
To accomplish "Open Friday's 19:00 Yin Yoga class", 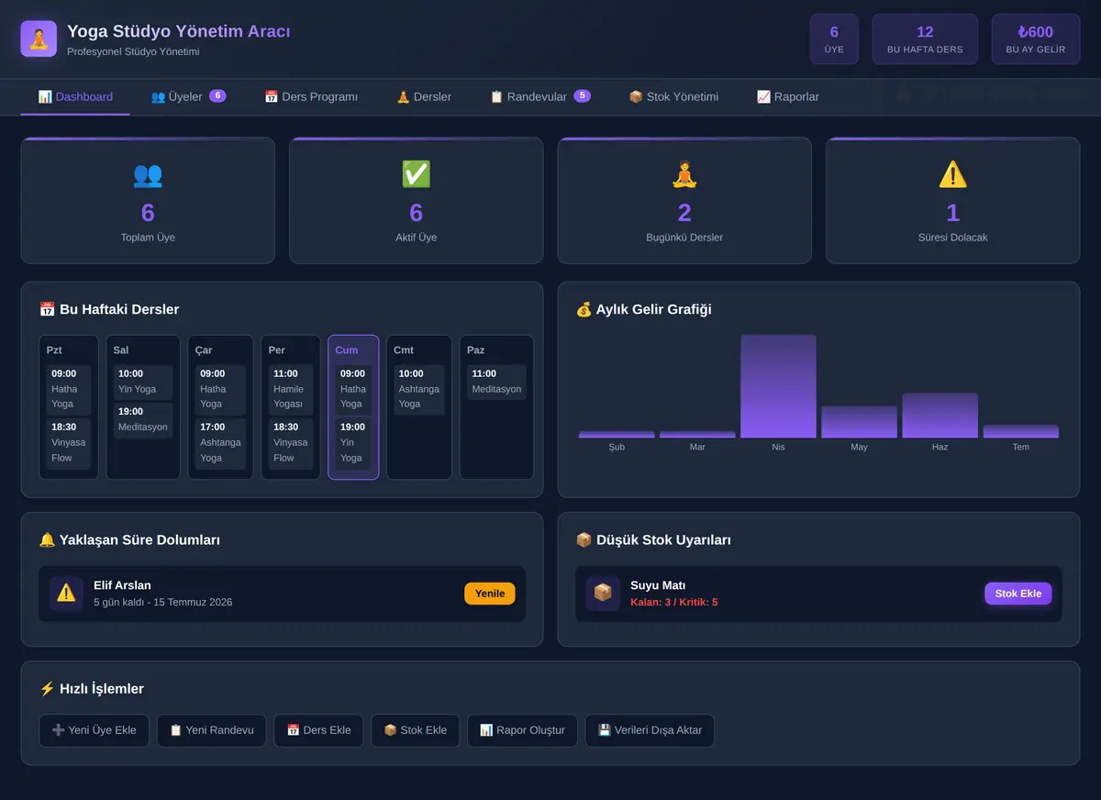I will 353,442.
